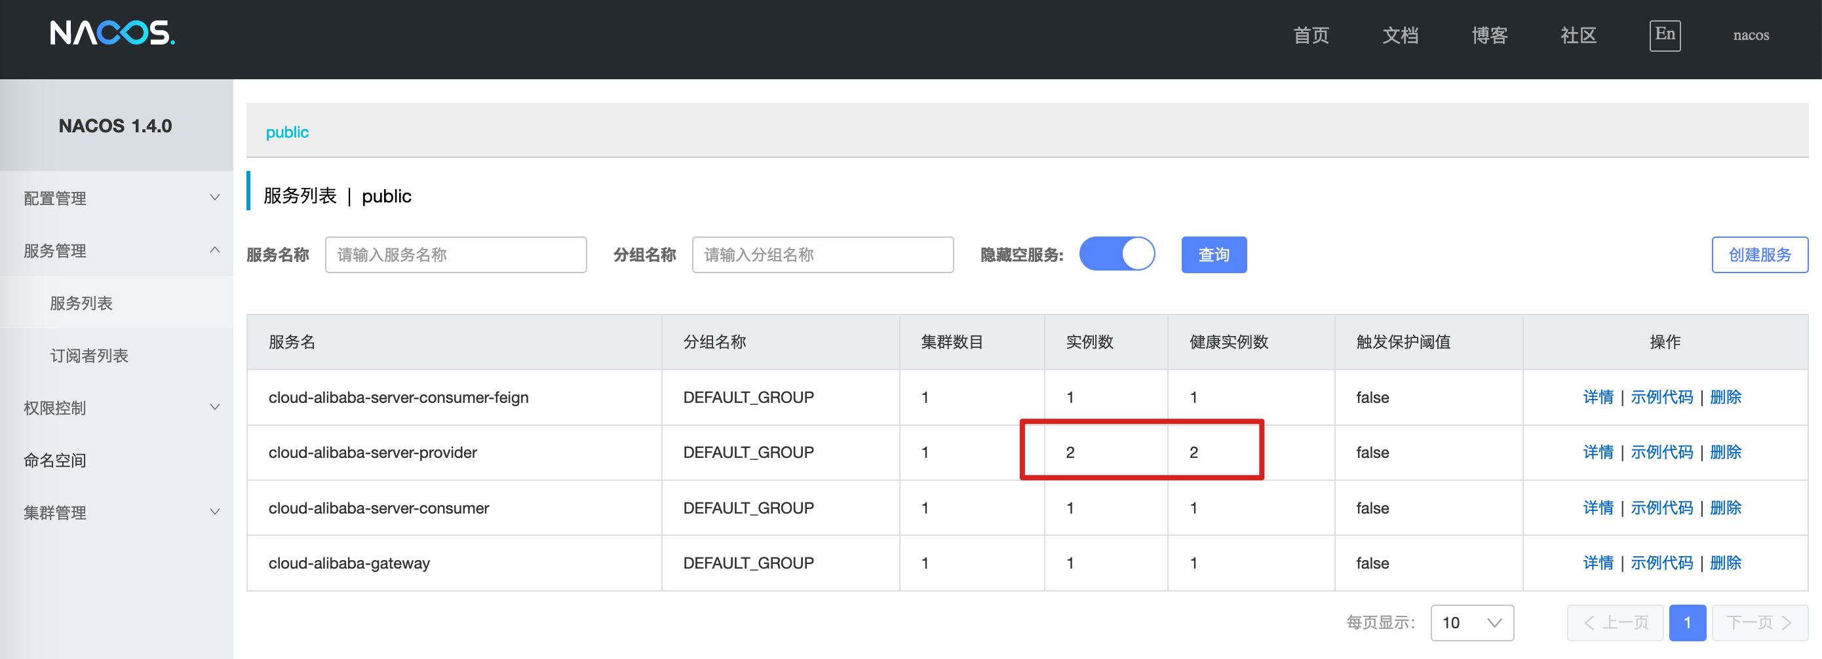The width and height of the screenshot is (1822, 659).
Task: Switch language with the En button
Action: point(1665,35)
